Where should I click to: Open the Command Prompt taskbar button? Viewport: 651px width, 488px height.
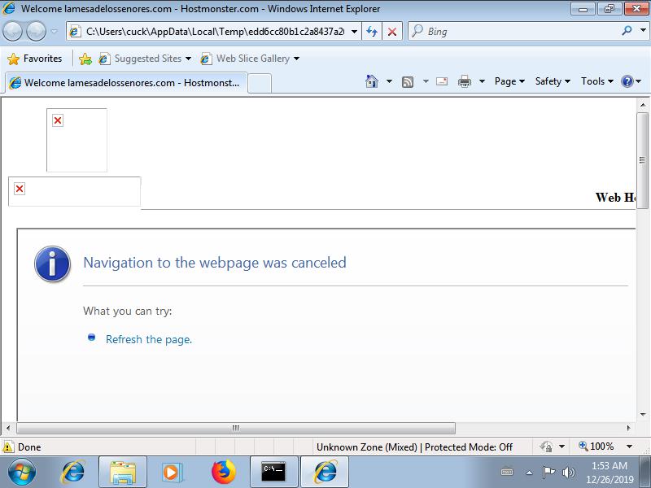pos(273,473)
